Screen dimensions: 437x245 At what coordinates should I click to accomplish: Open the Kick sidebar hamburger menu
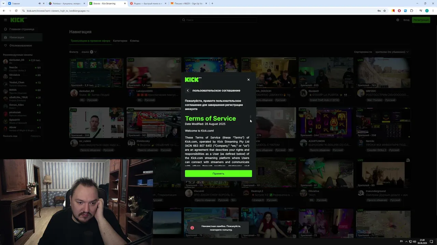(x=5, y=20)
